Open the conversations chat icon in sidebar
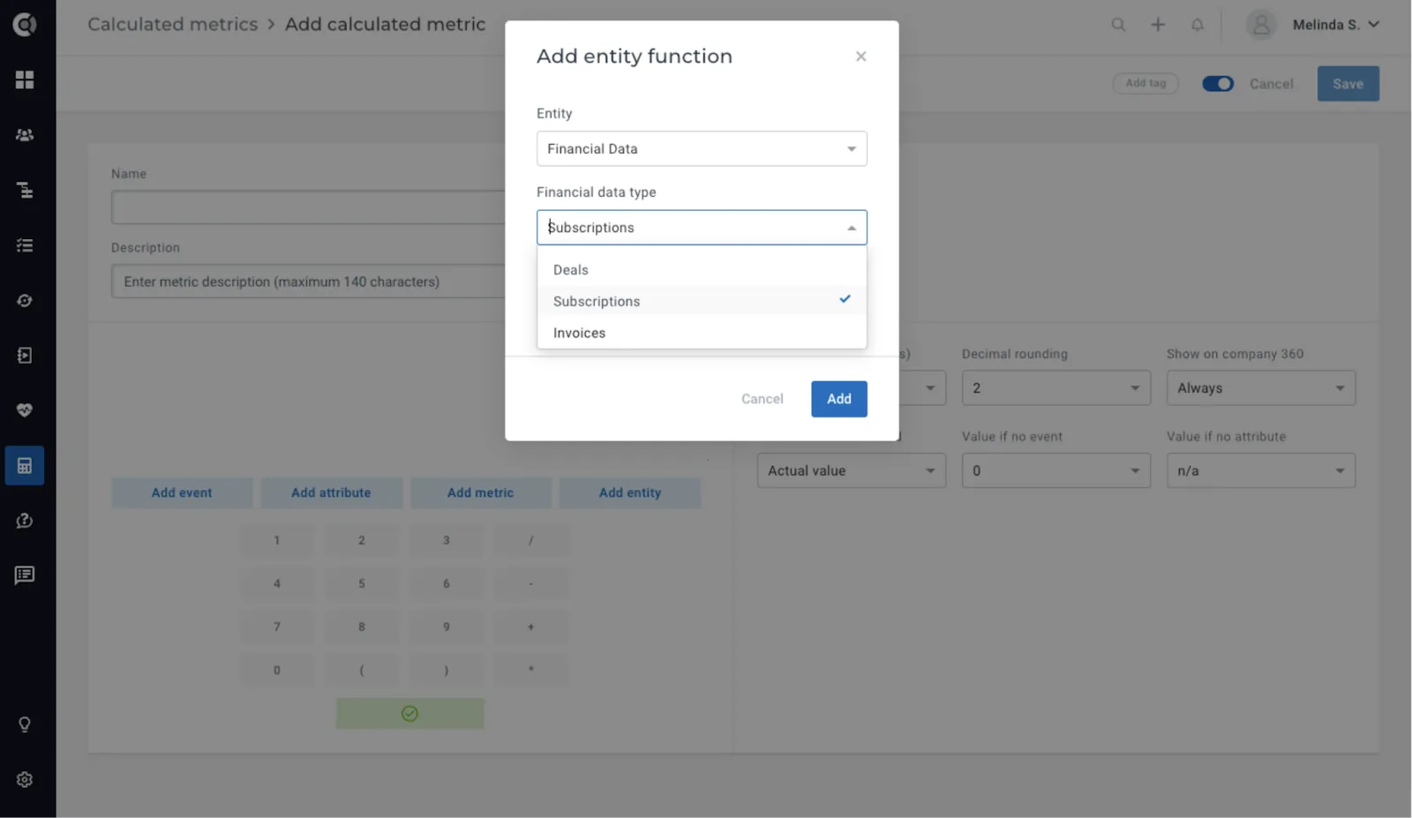The width and height of the screenshot is (1412, 818). point(25,575)
